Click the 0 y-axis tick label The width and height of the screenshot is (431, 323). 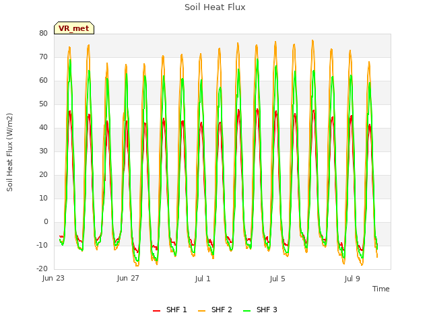point(46,221)
